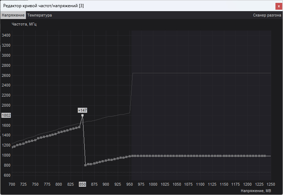Close the curve editor window
Image resolution: width=283 pixels, height=195 pixels.
tap(279, 6)
